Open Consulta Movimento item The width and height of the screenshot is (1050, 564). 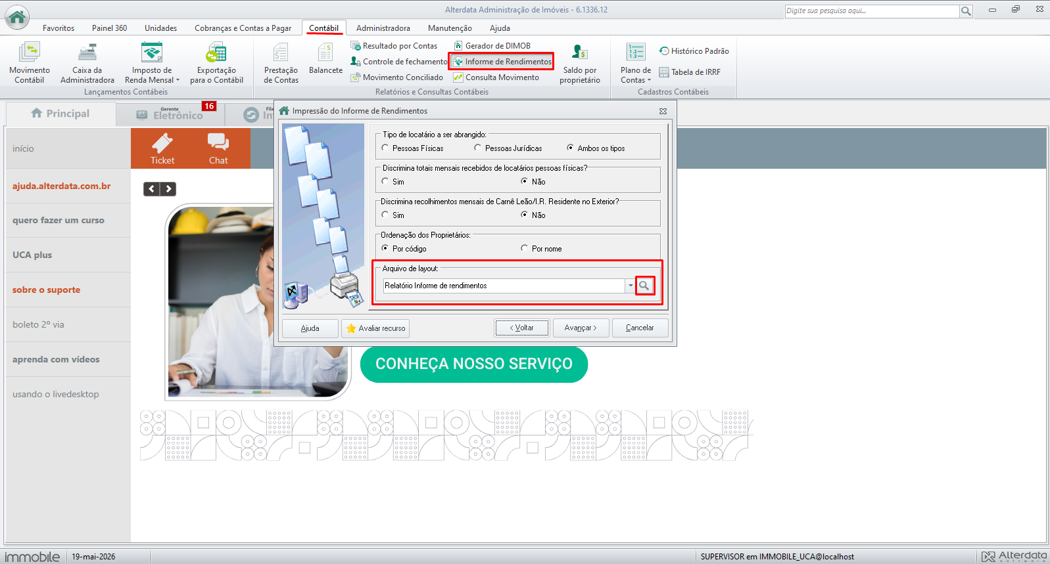pyautogui.click(x=496, y=77)
